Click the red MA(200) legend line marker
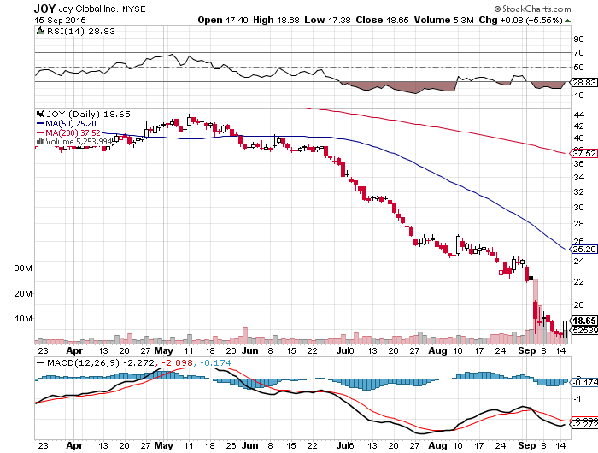Viewport: 598px width, 453px height. click(x=40, y=132)
